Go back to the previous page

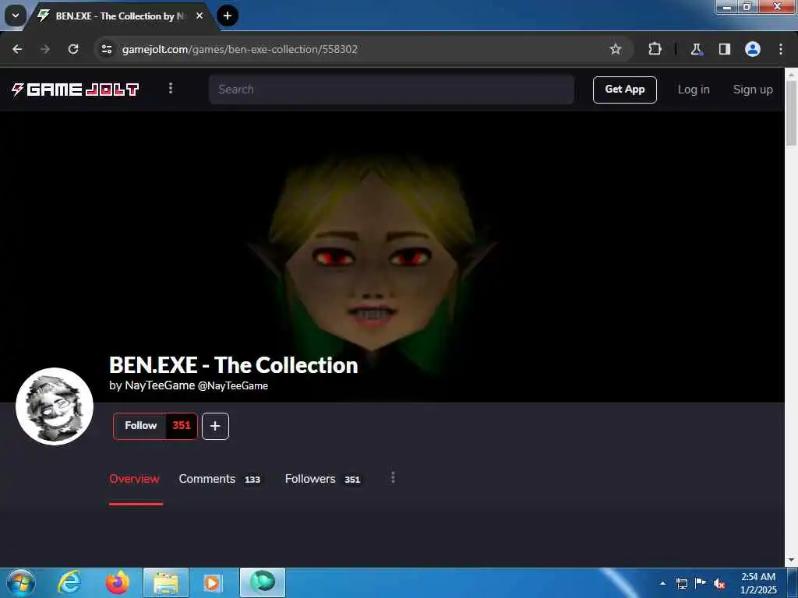[x=17, y=49]
